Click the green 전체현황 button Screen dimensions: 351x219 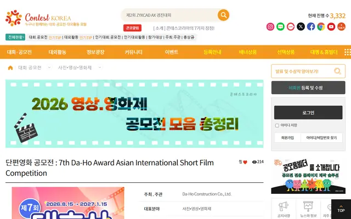click(15, 37)
